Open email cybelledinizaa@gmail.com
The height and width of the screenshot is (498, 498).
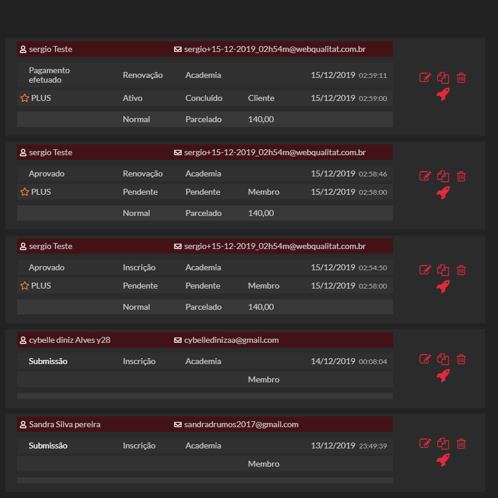click(231, 340)
